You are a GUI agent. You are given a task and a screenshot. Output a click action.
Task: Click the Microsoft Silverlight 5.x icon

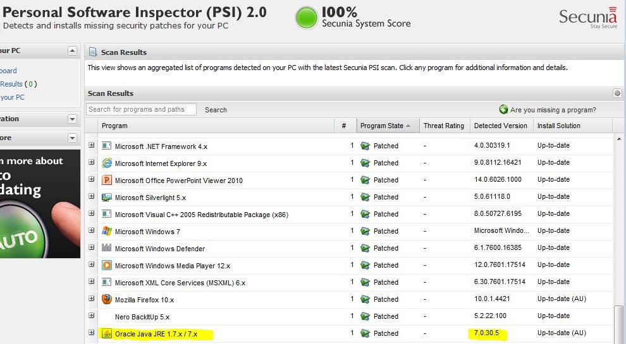click(x=107, y=197)
